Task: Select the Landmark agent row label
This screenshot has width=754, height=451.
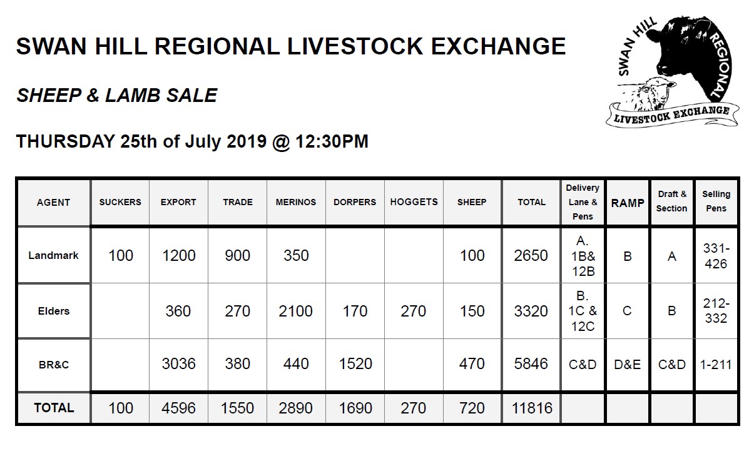Action: [x=54, y=255]
